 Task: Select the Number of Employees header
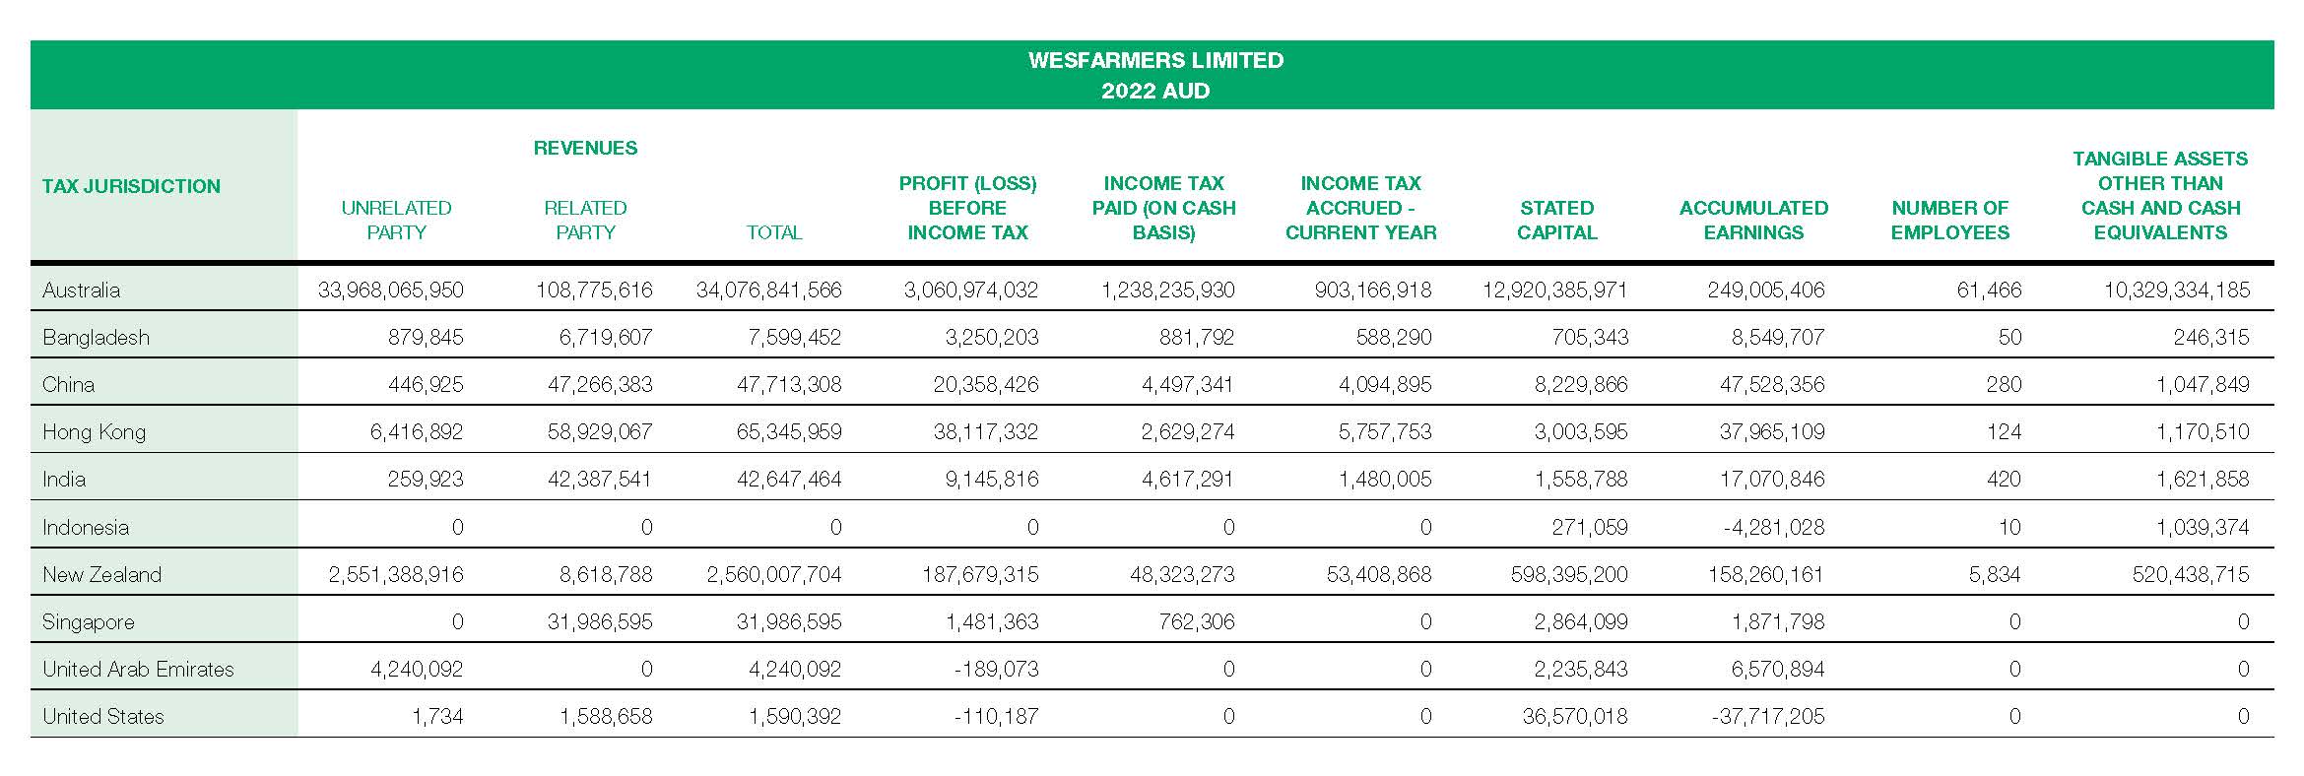(x=1949, y=220)
